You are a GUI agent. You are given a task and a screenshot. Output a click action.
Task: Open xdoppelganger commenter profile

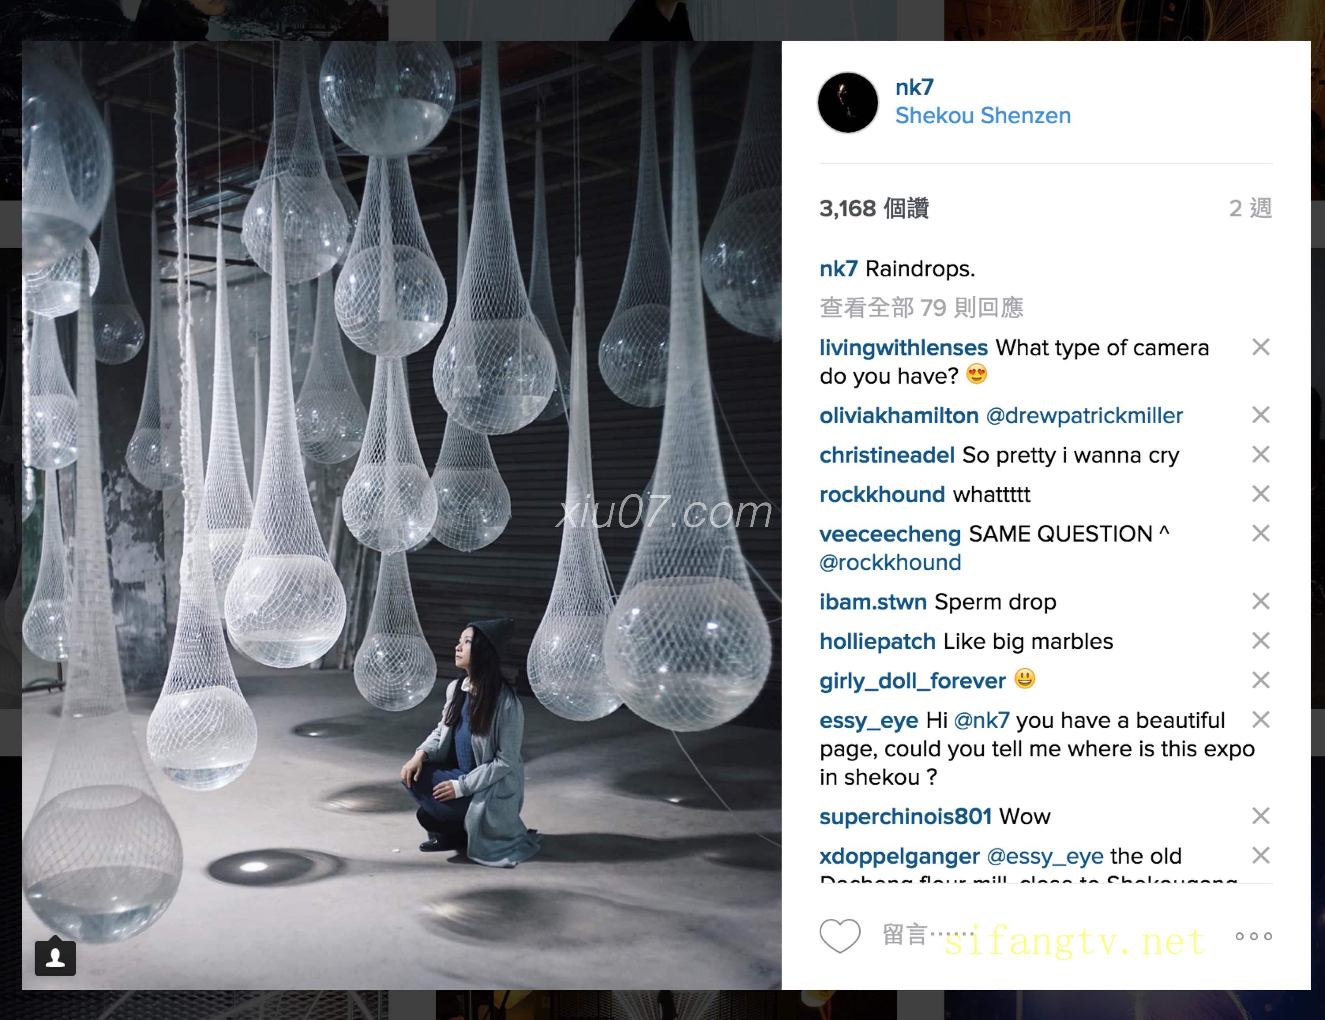(x=899, y=856)
